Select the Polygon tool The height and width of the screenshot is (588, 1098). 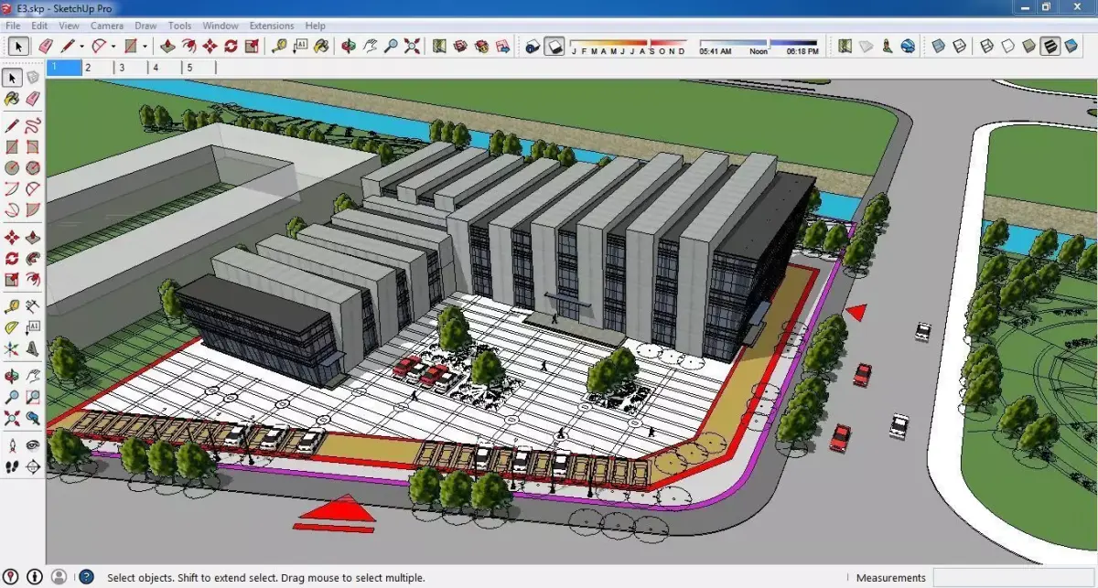click(x=33, y=168)
